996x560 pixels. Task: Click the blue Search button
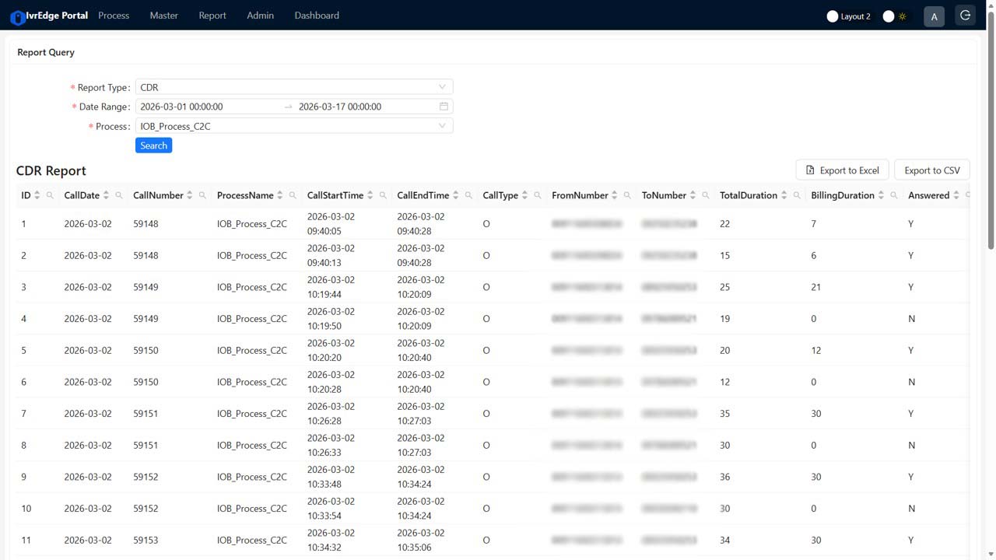click(x=153, y=145)
